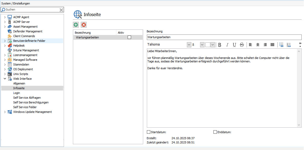This screenshot has height=150, width=304.
Task: Click the Managed Software icon
Action: [10, 60]
